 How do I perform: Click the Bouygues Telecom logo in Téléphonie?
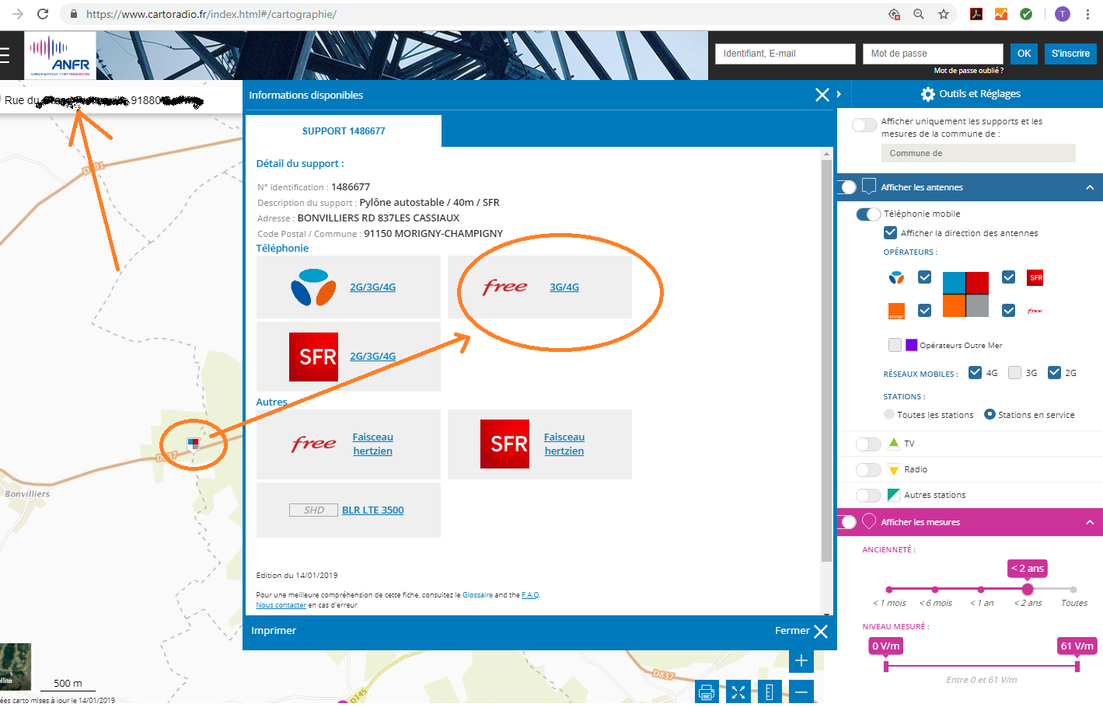tap(313, 287)
